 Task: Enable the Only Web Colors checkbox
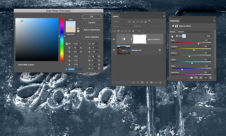[x=17, y=65]
